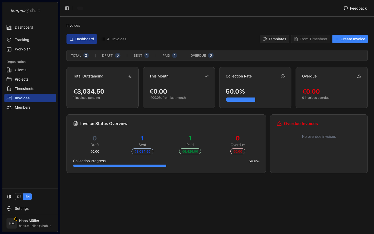Click the Collection Progress bar

119,166
